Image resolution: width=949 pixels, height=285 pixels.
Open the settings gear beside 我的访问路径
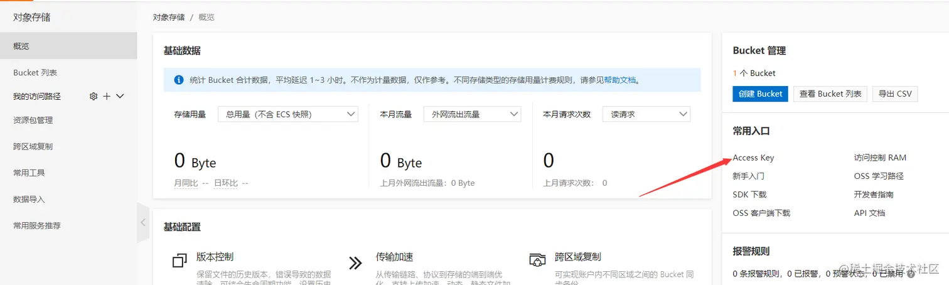(94, 96)
